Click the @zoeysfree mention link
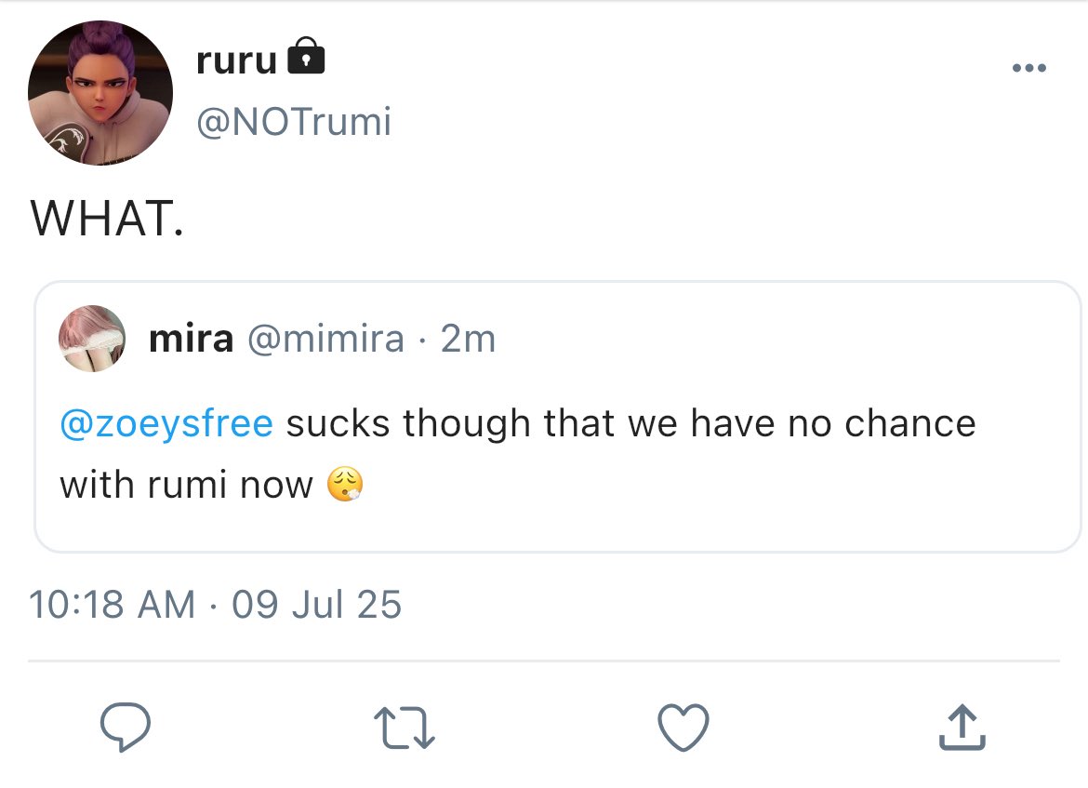 [166, 424]
